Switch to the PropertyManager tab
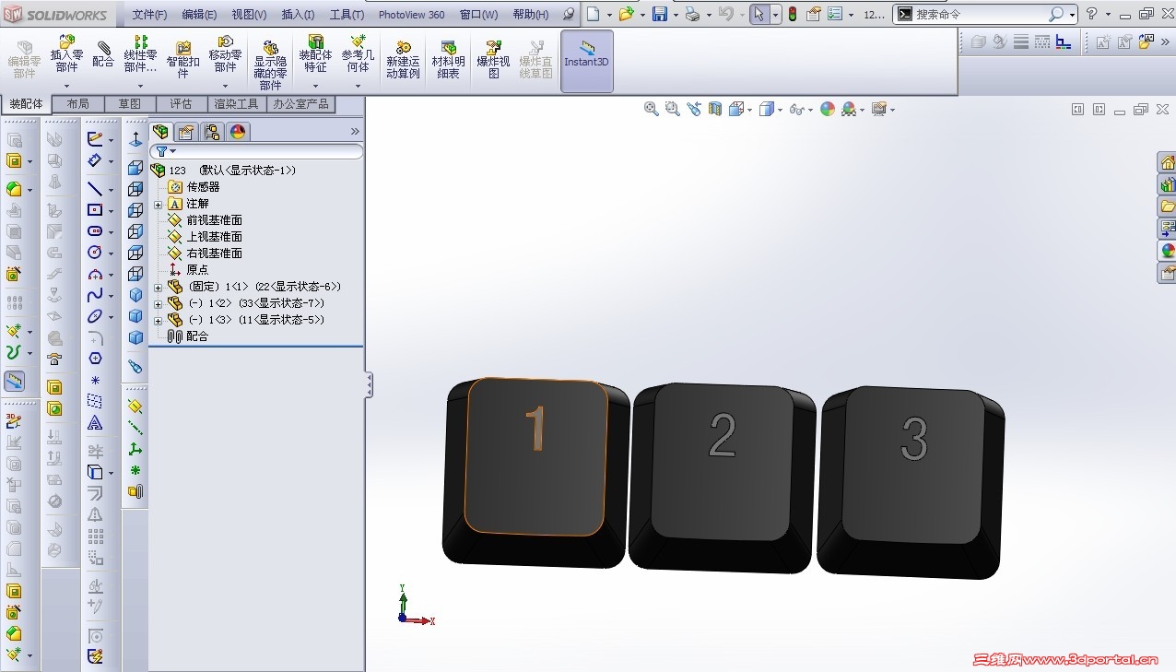This screenshot has height=672, width=1176. (186, 132)
